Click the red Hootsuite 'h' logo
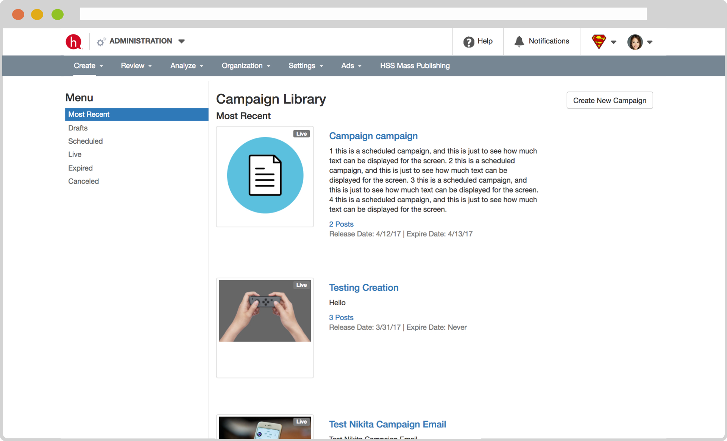Image resolution: width=727 pixels, height=441 pixels. 74,42
